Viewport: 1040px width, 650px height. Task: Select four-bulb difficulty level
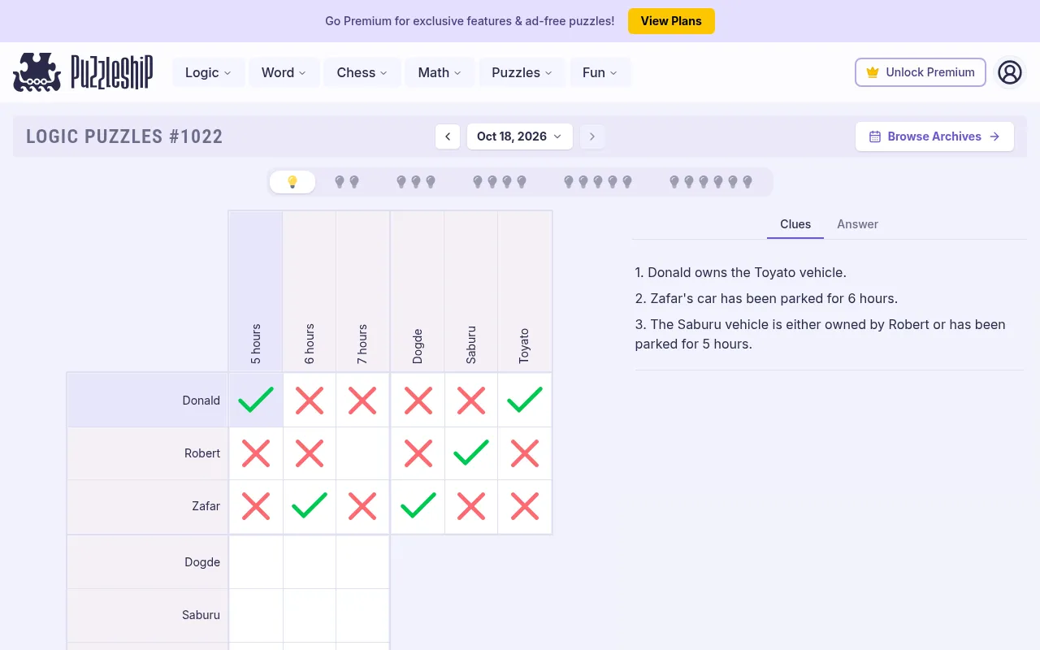(500, 182)
